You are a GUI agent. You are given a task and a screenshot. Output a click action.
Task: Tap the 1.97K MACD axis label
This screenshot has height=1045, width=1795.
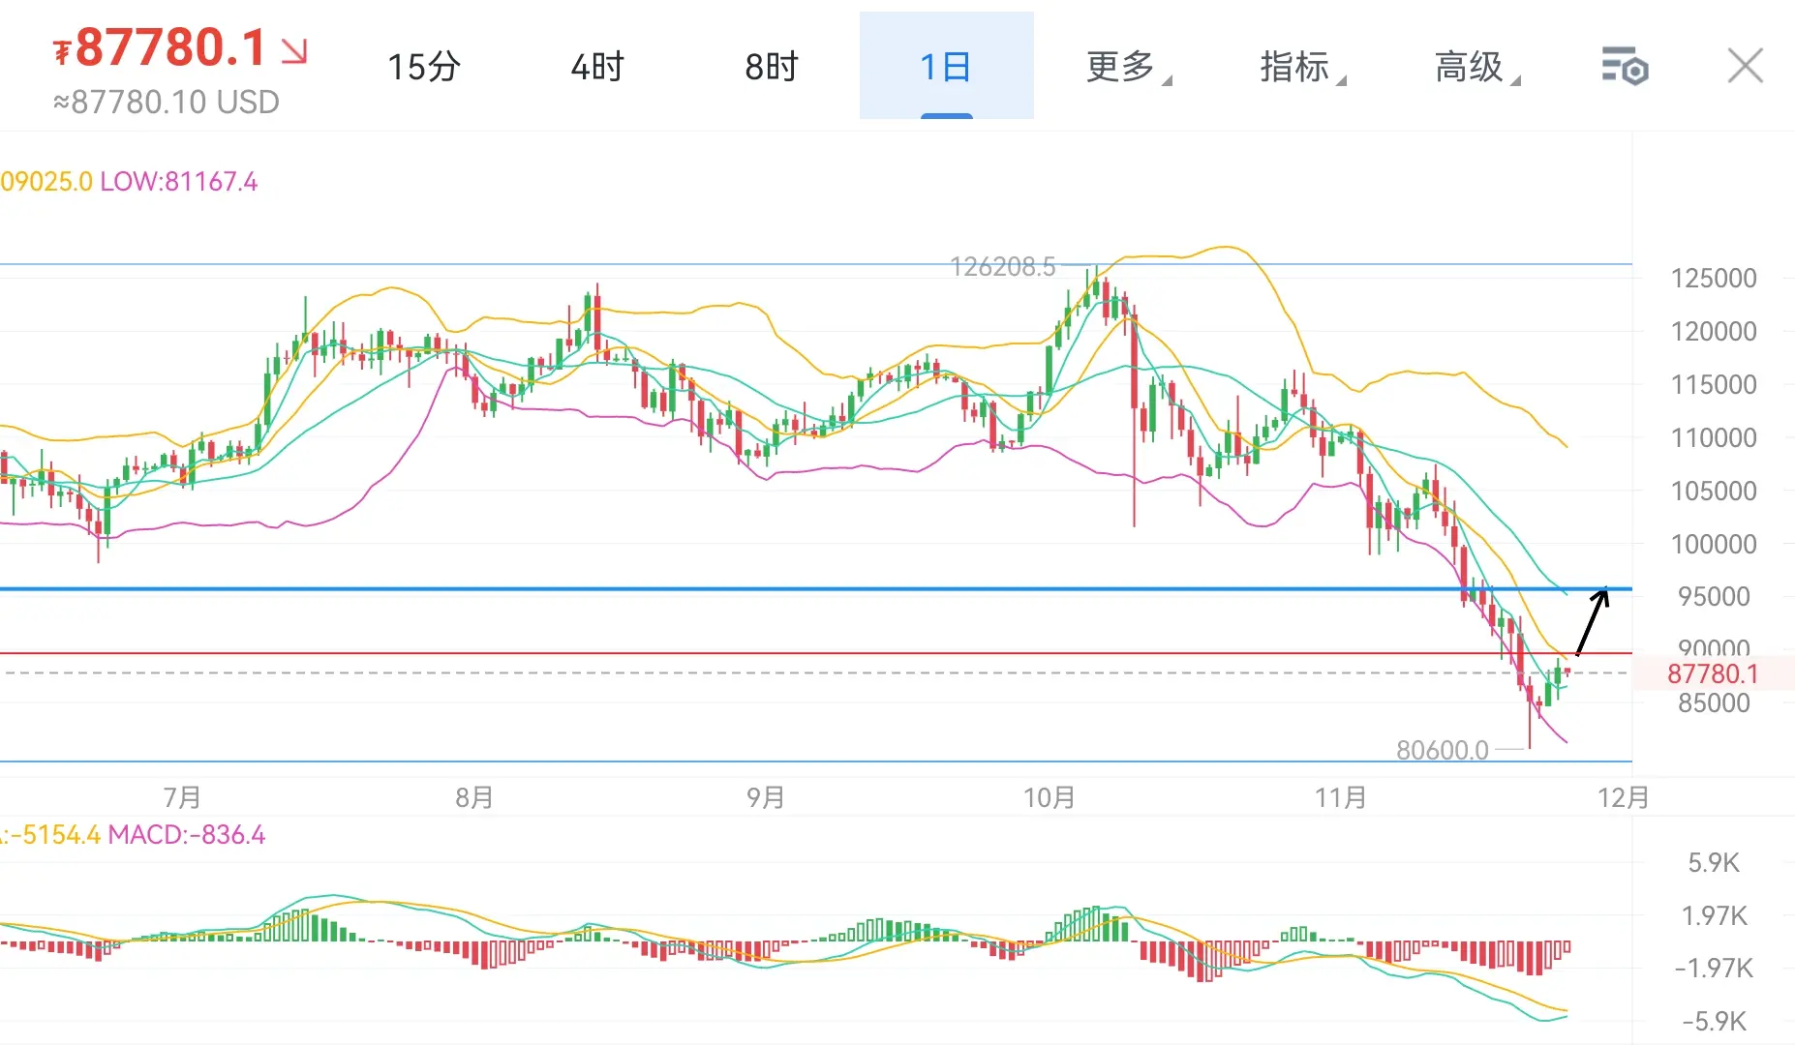pos(1714,916)
